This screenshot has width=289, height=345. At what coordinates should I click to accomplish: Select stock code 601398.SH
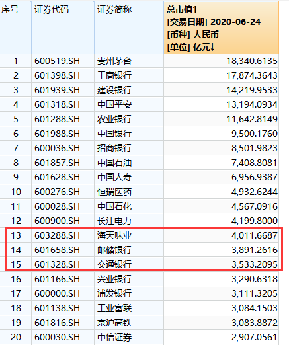[x=63, y=75]
